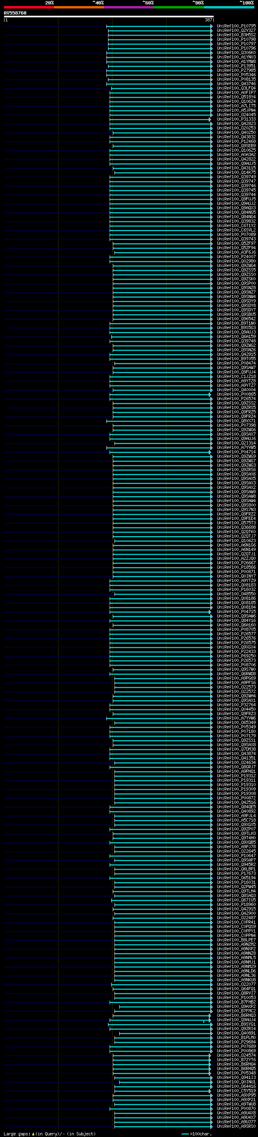Select hit UniRef100_Q64FQ1
The width and height of the screenshot is (258, 1137).
coord(236,989)
